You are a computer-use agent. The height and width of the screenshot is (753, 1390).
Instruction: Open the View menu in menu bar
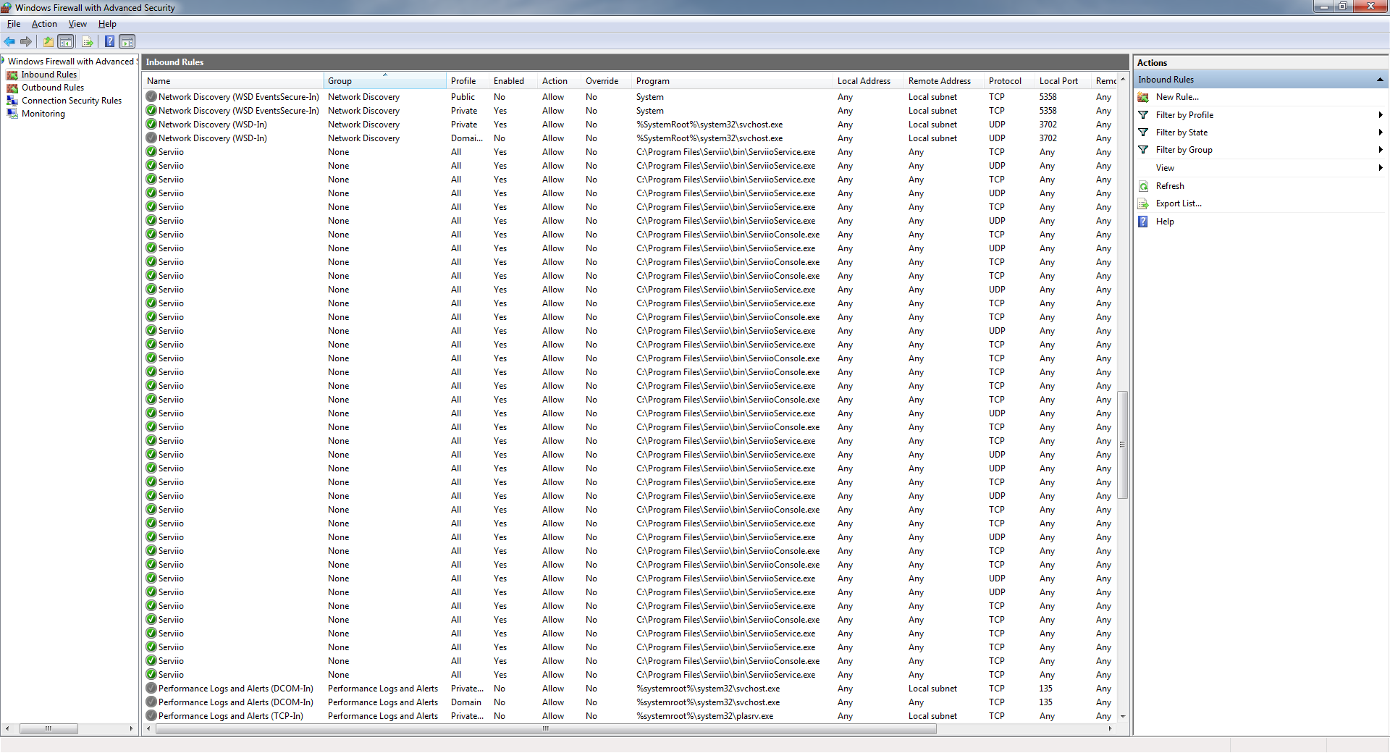tap(77, 24)
